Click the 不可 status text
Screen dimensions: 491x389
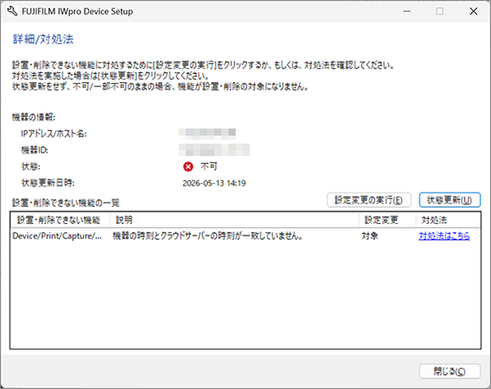tap(209, 167)
